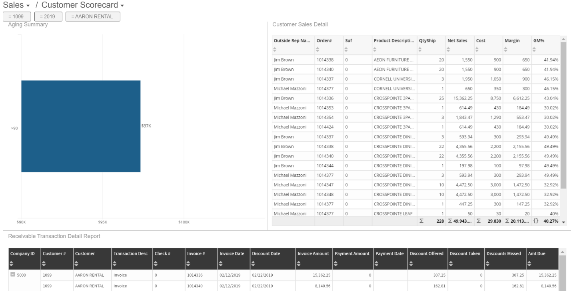Sort the Invoice Date column
571x291 pixels.
220,263
